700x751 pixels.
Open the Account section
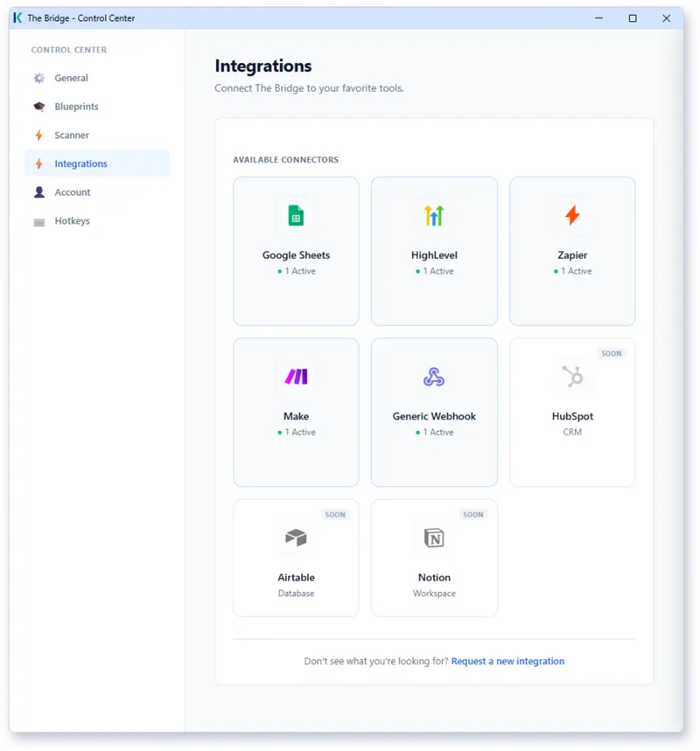97,192
